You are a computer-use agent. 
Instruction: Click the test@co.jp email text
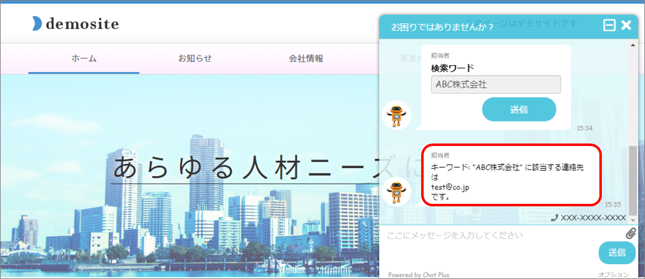450,187
